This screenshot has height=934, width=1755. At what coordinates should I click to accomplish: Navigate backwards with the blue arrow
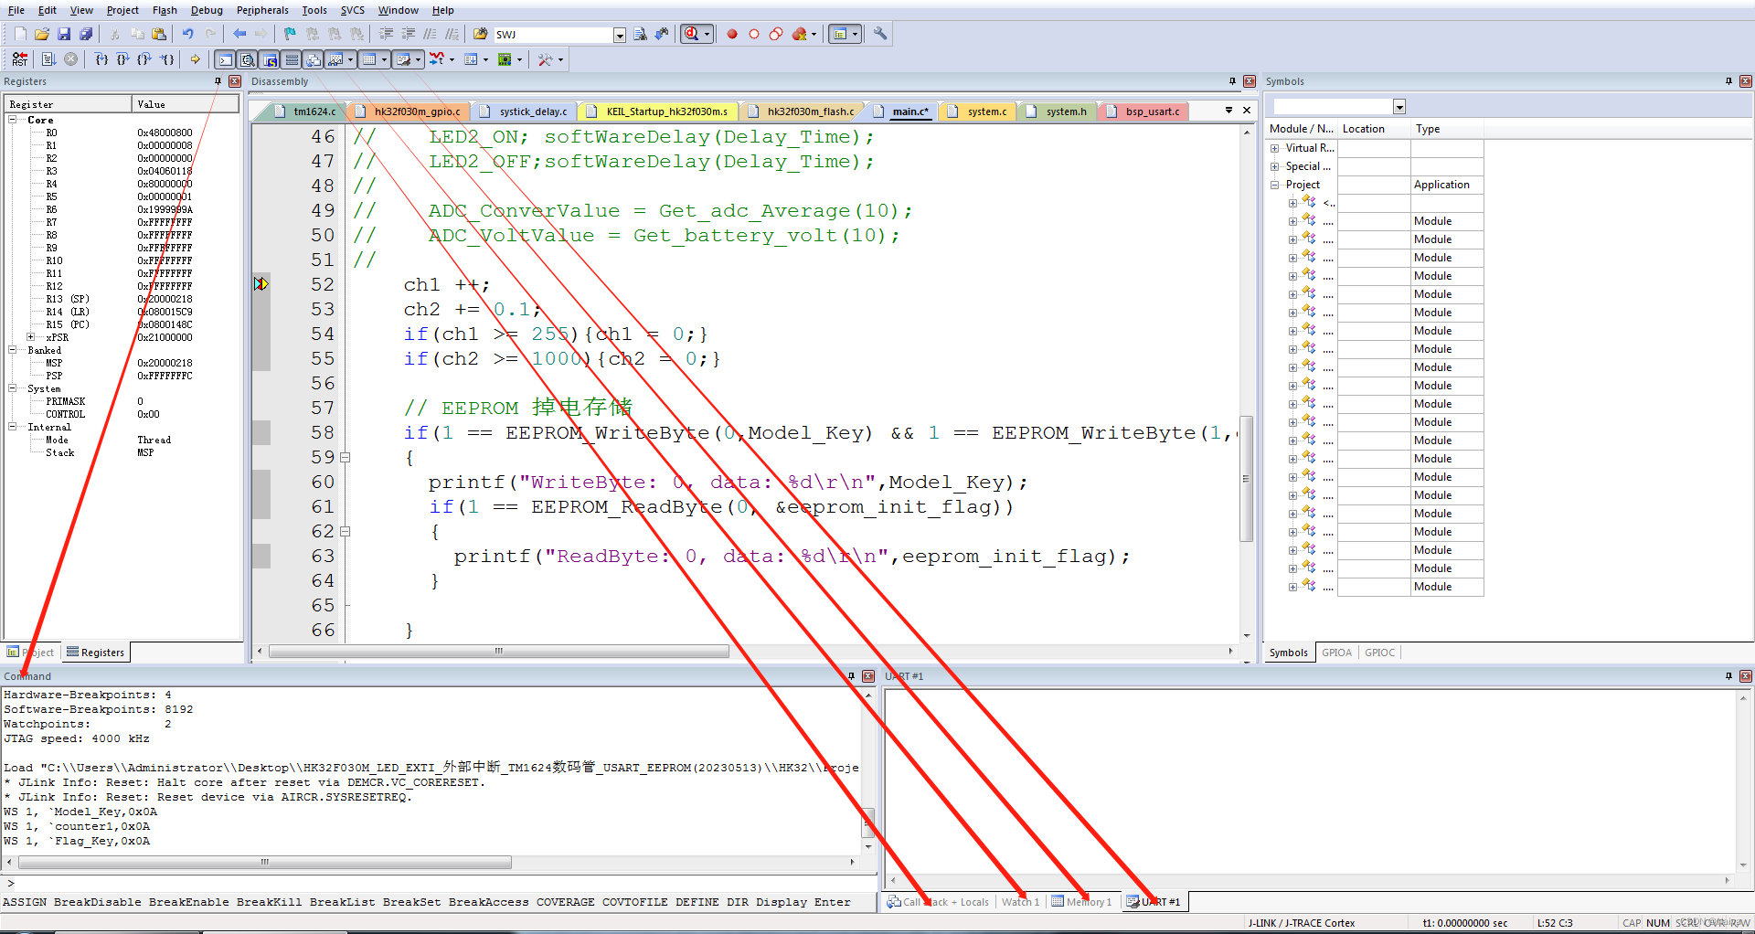(239, 34)
